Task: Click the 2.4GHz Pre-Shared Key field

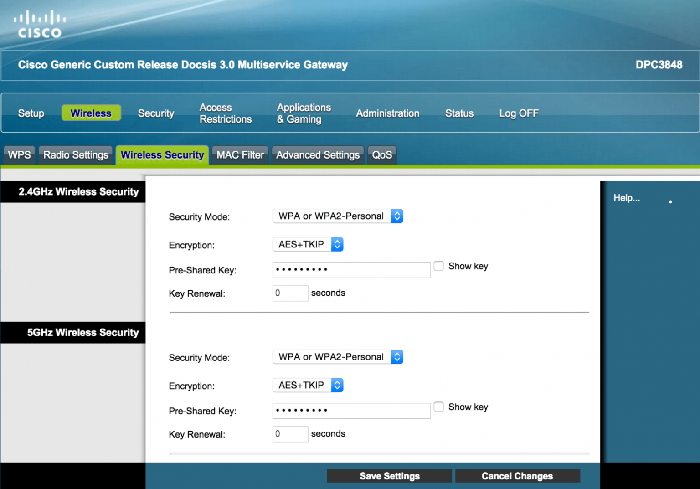Action: pyautogui.click(x=351, y=269)
